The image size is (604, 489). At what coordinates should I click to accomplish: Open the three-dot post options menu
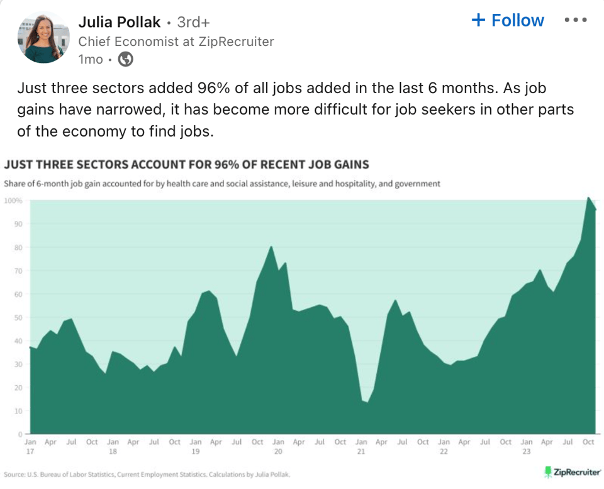tap(575, 20)
